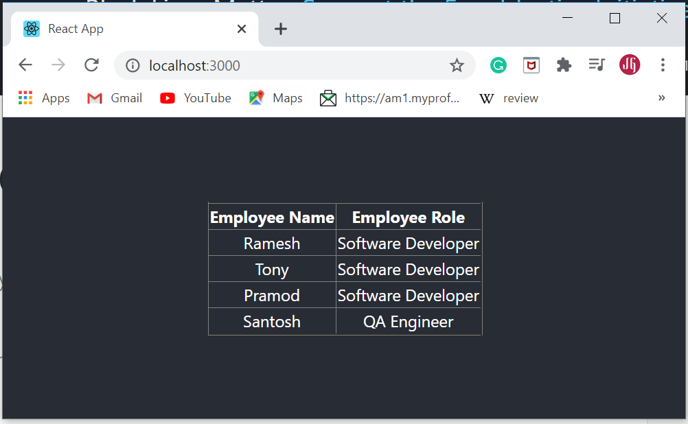Open the Gmail bookmark
This screenshot has height=424, width=688.
(x=114, y=97)
